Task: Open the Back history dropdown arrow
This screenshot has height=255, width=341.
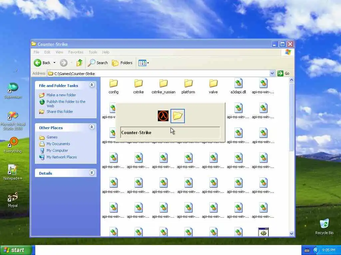Action: tap(54, 63)
